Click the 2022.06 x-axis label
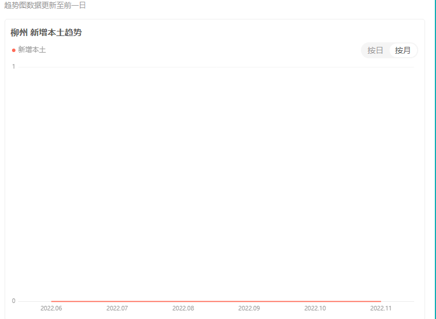Viewport: 436px width, 319px height. [51, 308]
